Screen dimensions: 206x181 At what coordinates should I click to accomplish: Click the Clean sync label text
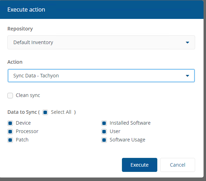tap(28, 96)
